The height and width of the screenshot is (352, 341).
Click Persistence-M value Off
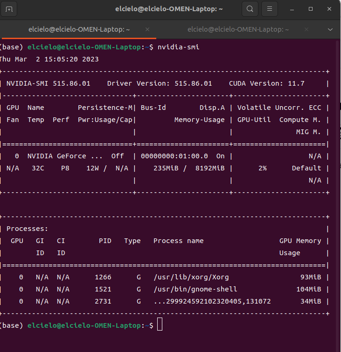coord(118,156)
